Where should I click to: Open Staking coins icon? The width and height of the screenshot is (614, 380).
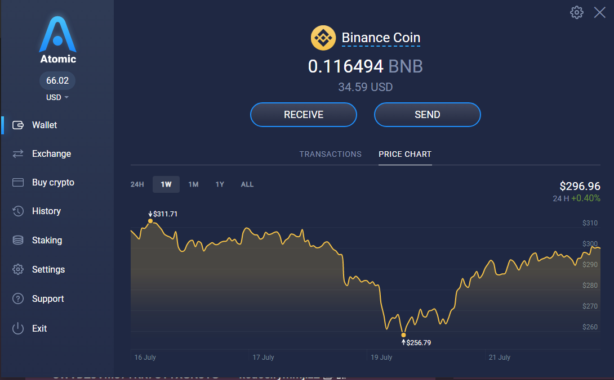[18, 240]
